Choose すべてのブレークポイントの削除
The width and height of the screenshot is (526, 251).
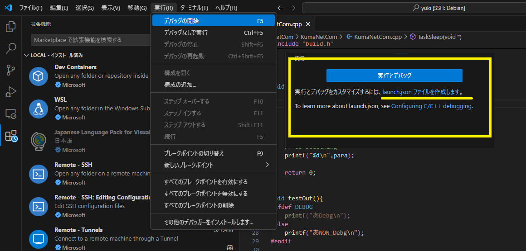point(214,205)
